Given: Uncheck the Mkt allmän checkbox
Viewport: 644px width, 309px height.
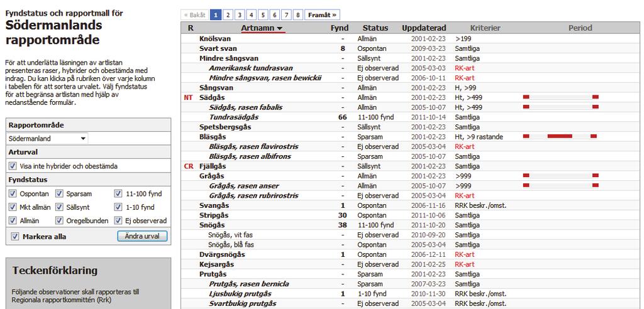Looking at the screenshot, I should coord(13,207).
